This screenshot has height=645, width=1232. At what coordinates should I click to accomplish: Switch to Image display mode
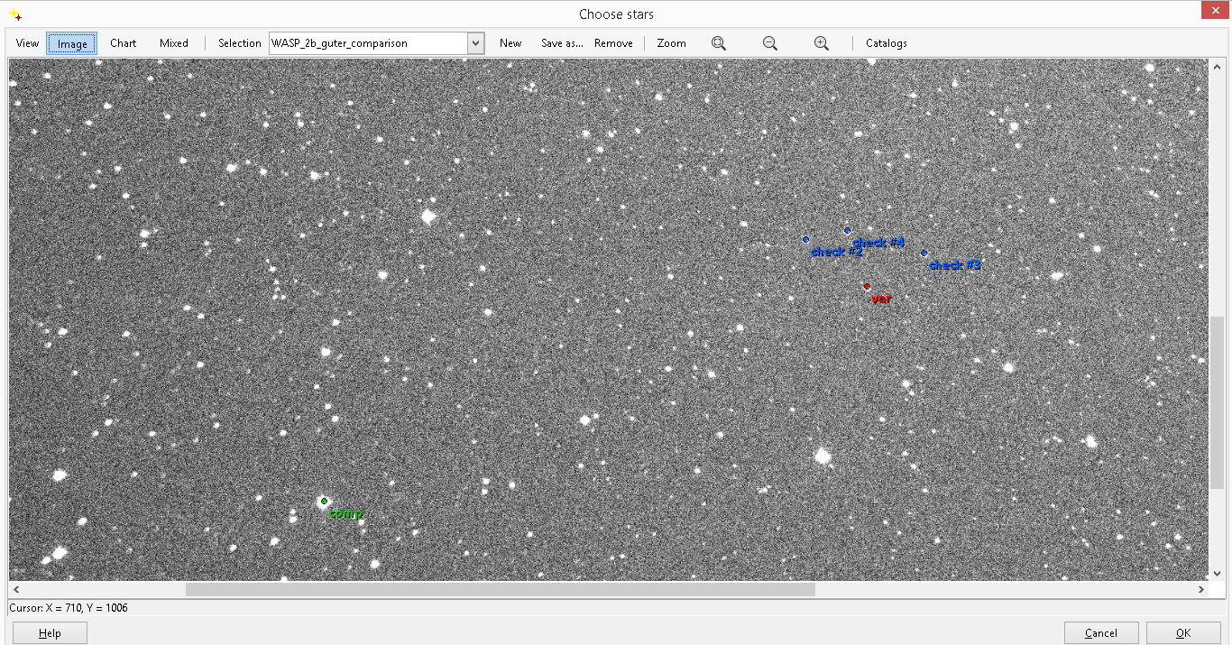pyautogui.click(x=72, y=43)
